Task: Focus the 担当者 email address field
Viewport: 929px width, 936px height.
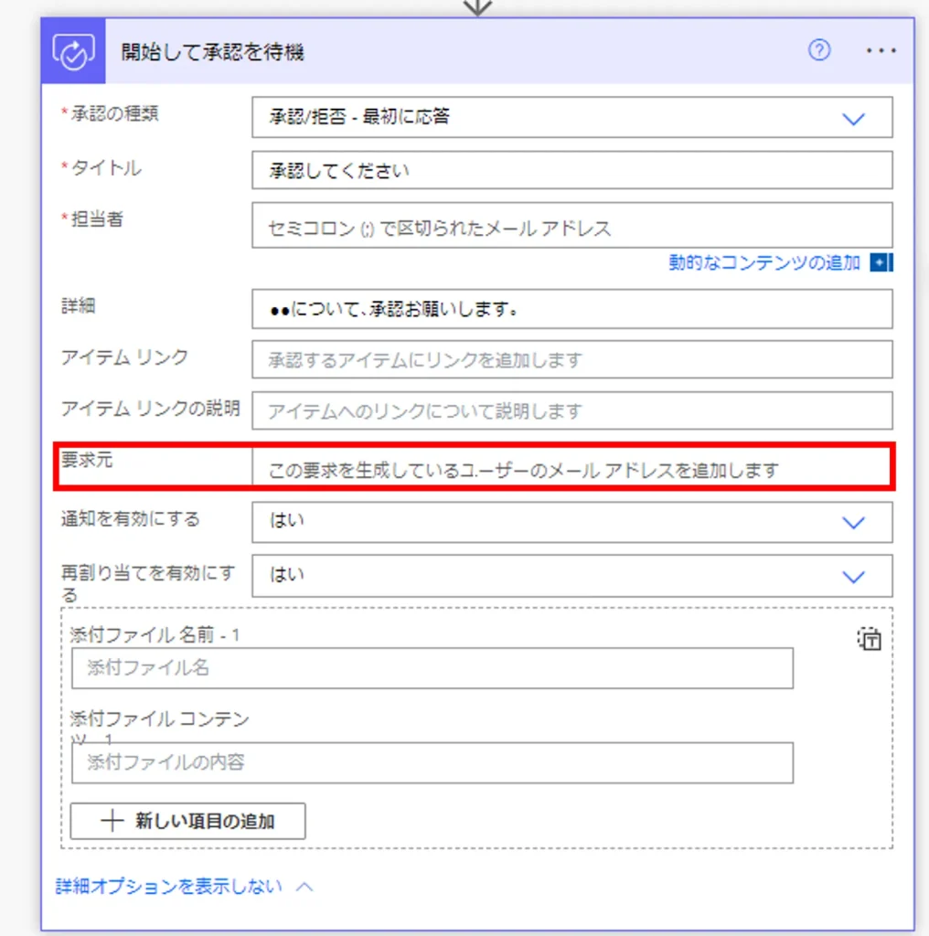Action: 571,227
